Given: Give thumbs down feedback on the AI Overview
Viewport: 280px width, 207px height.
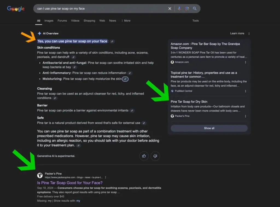Looking at the screenshot, I should 155,156.
